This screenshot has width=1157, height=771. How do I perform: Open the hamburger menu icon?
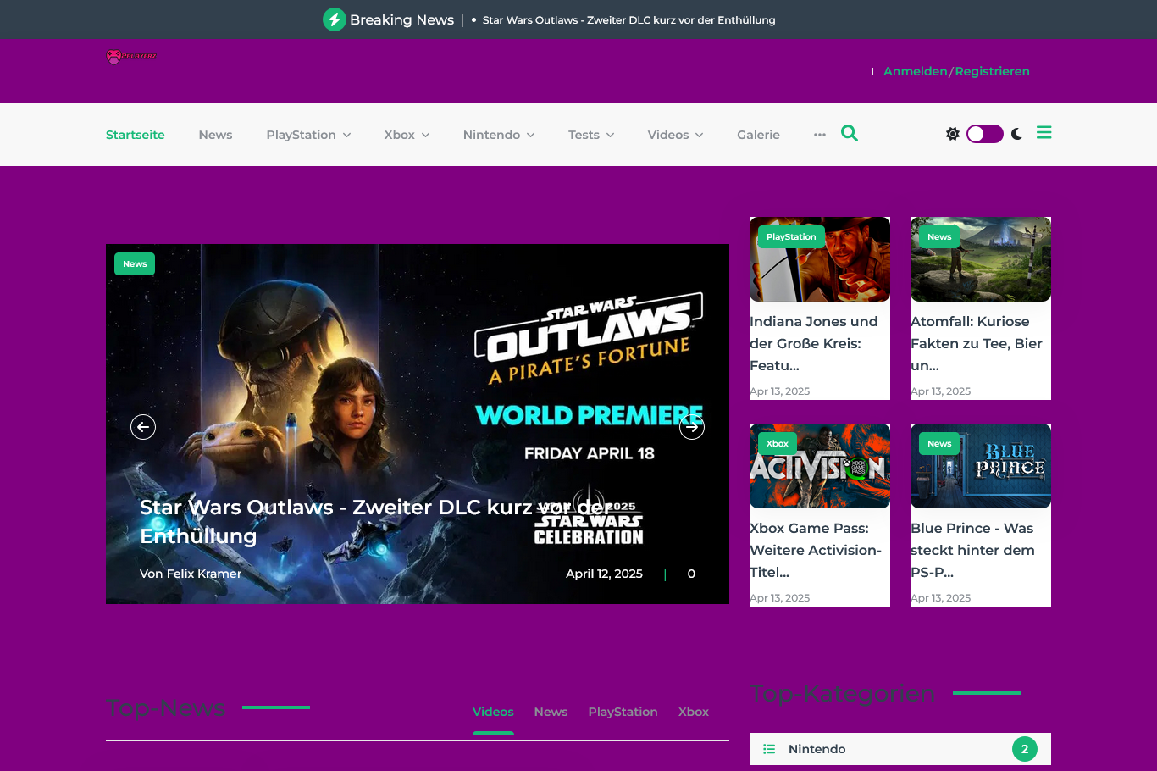click(x=1044, y=133)
